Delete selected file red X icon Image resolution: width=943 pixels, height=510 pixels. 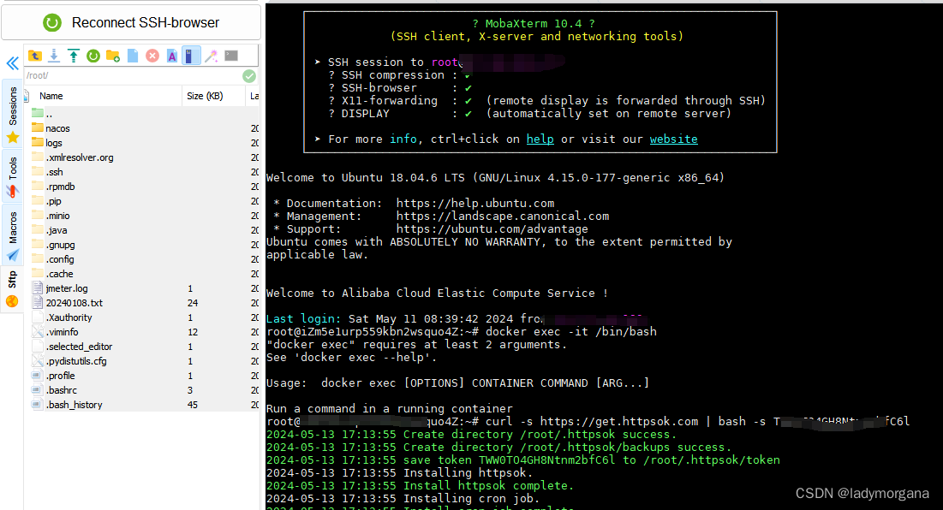tap(152, 56)
